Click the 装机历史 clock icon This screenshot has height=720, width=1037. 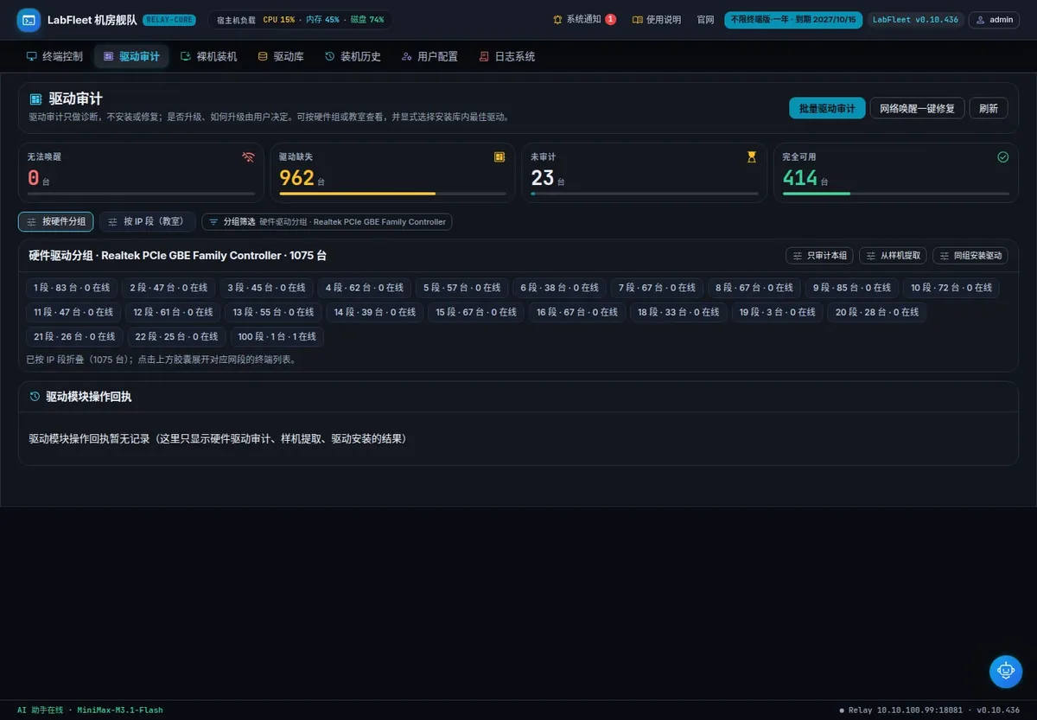[x=329, y=56]
